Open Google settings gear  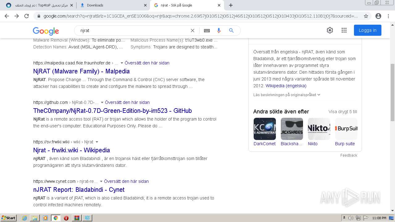(330, 30)
